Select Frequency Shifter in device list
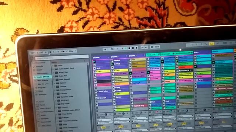 click(x=70, y=121)
